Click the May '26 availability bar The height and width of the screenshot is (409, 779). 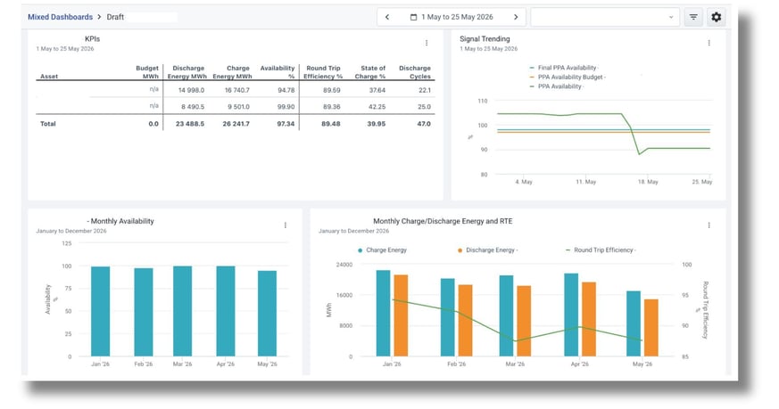(268, 313)
